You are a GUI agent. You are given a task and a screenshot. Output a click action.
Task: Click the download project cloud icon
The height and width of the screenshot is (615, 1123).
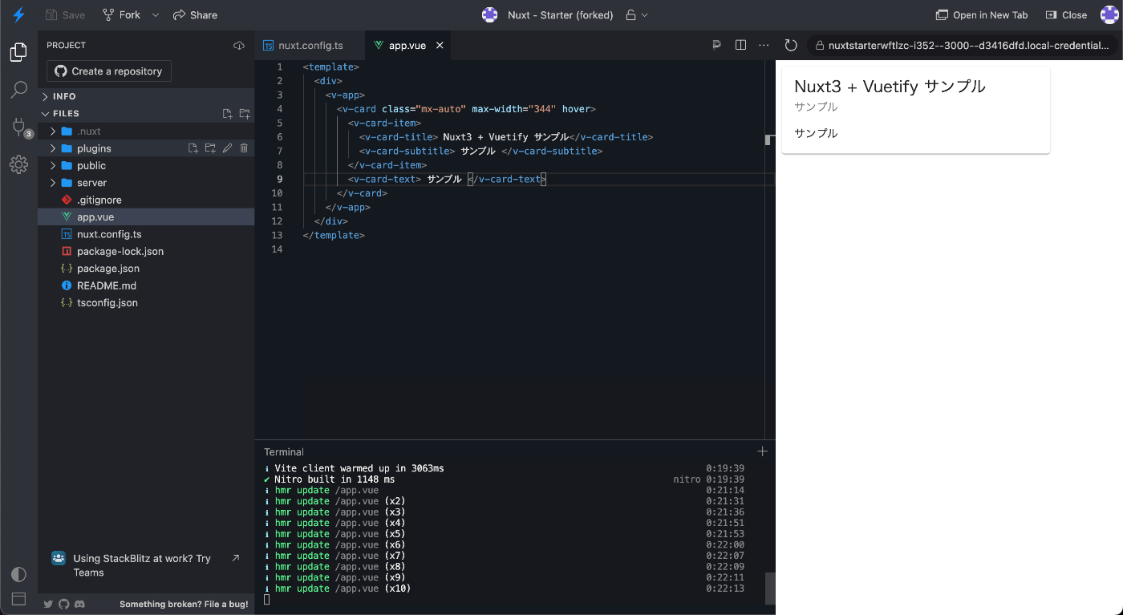[239, 46]
